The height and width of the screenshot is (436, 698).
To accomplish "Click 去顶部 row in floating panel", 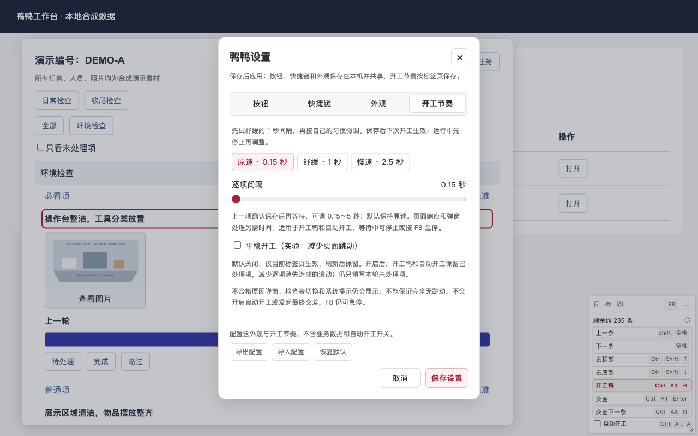I will coord(642,359).
